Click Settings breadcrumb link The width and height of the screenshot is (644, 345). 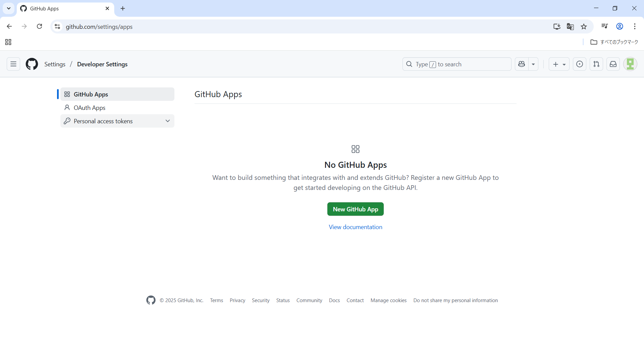(x=55, y=64)
